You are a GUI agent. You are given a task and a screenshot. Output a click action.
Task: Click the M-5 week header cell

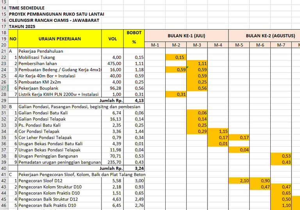(x=239, y=45)
